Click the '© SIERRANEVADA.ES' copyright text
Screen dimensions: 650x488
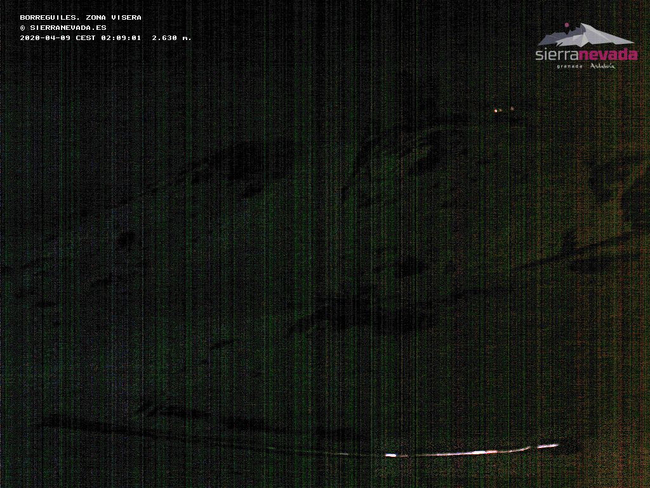point(63,28)
